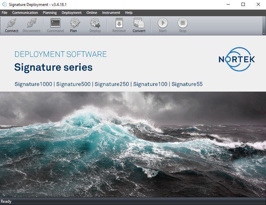266x205 pixels.
Task: Choose the Retrieve data icon
Action: click(119, 23)
